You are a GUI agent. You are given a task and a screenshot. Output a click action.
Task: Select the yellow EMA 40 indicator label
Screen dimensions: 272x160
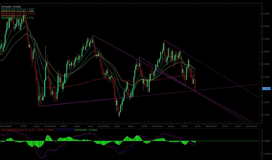tap(17, 11)
